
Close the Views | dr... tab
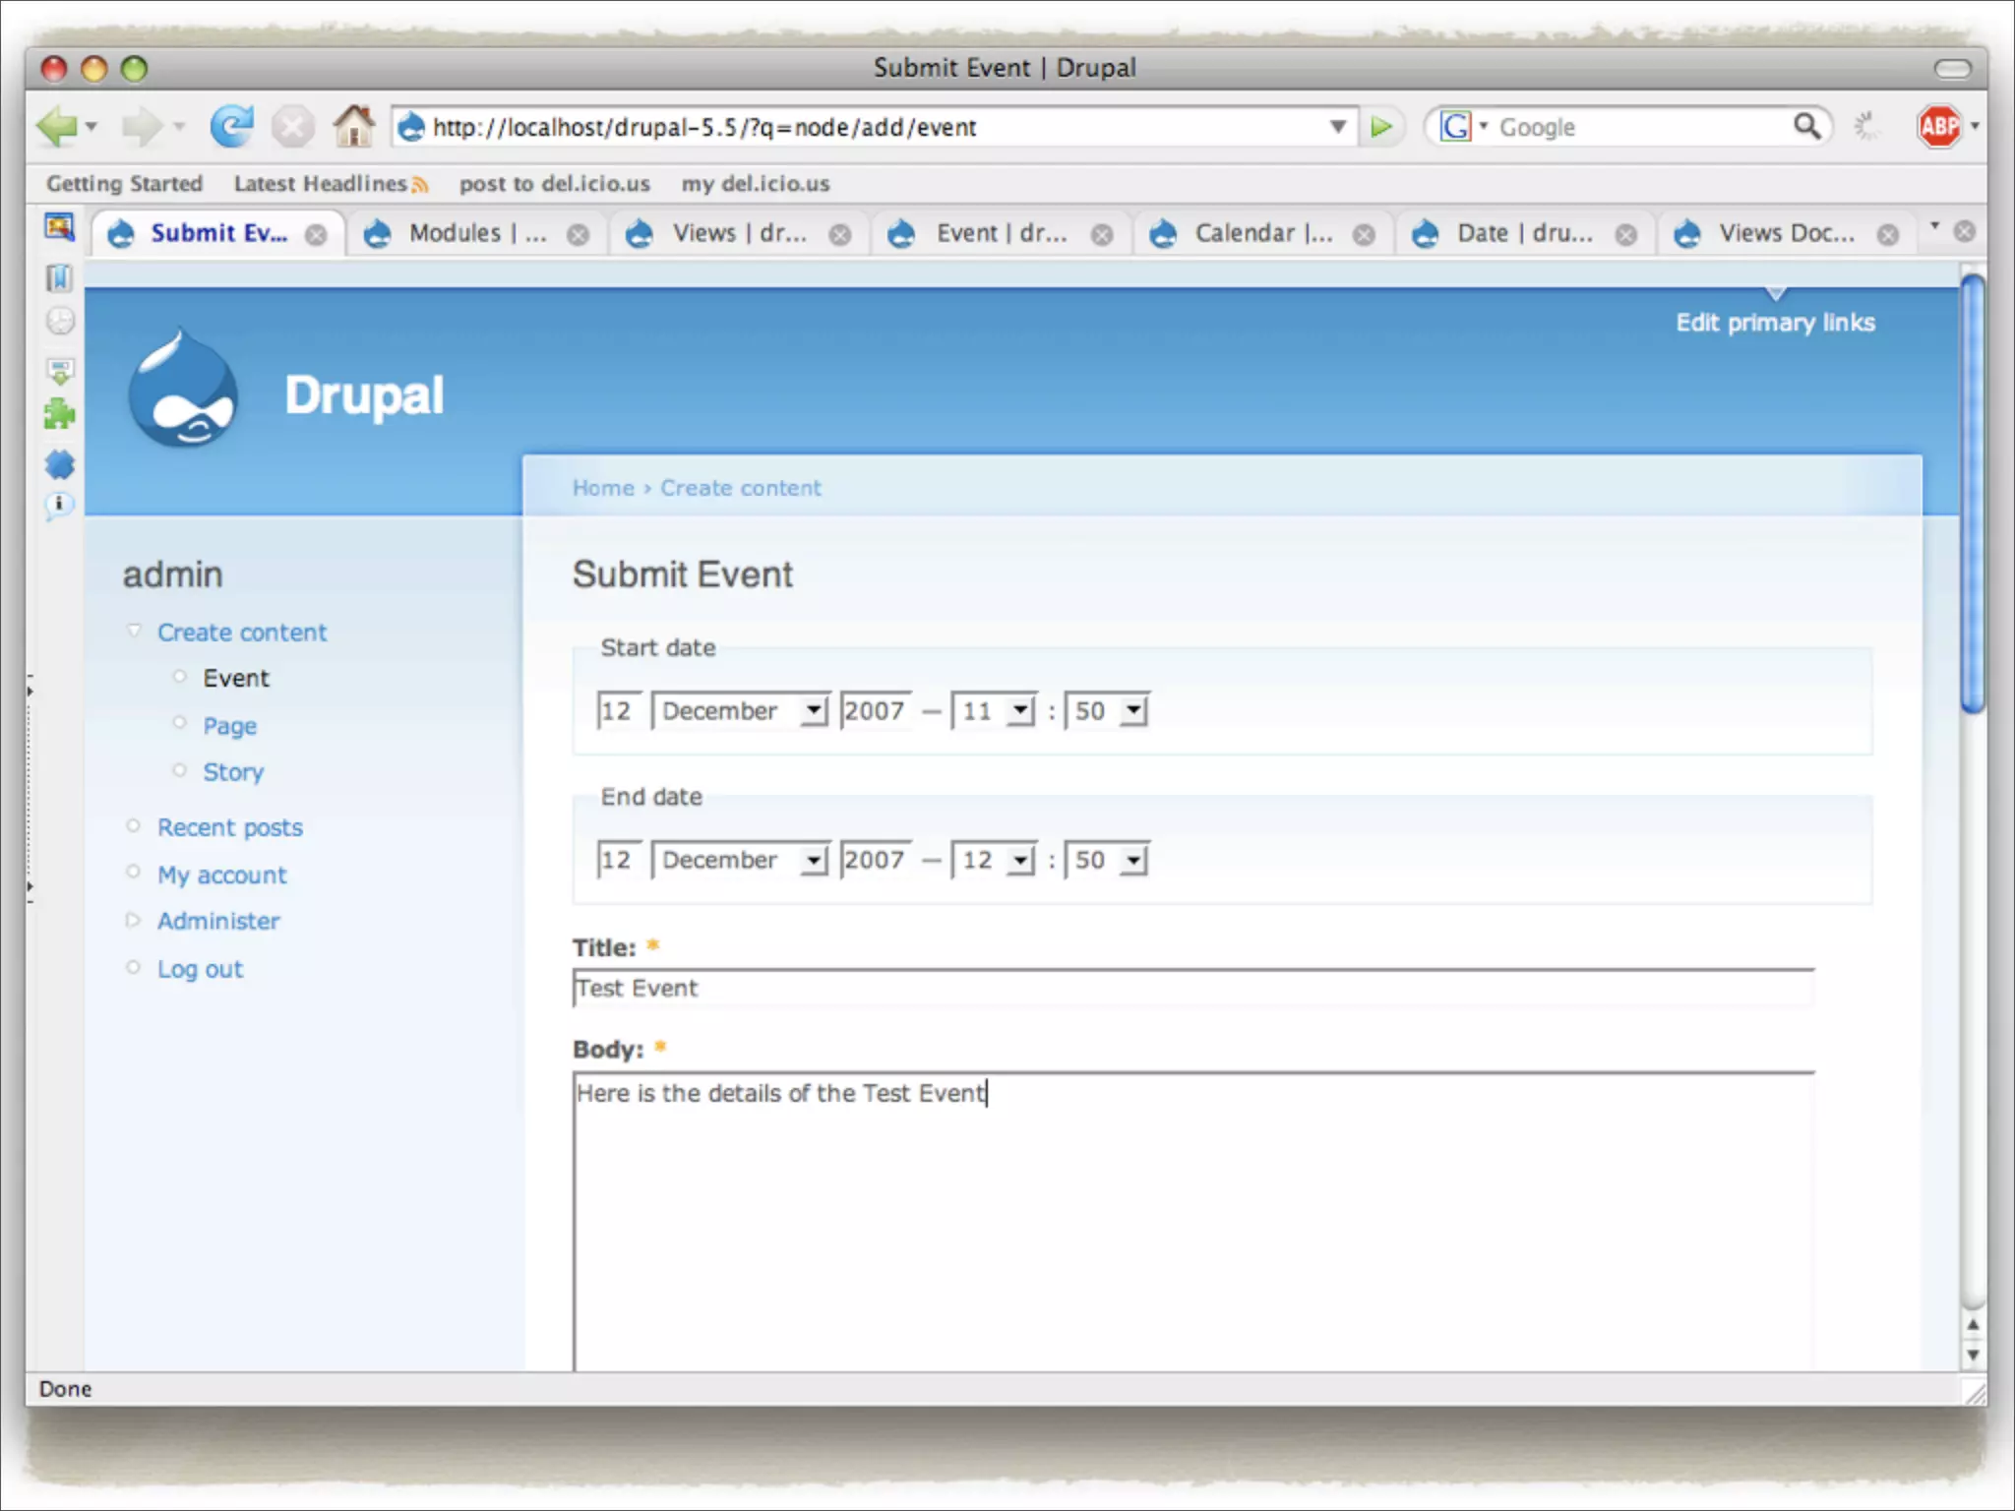coord(840,235)
